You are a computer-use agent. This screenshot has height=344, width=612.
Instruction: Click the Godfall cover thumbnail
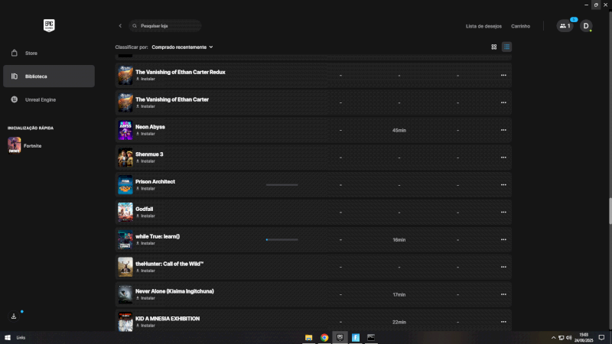125,213
